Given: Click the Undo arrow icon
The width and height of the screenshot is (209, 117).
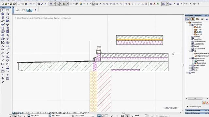Looking at the screenshot, I should [31, 4].
